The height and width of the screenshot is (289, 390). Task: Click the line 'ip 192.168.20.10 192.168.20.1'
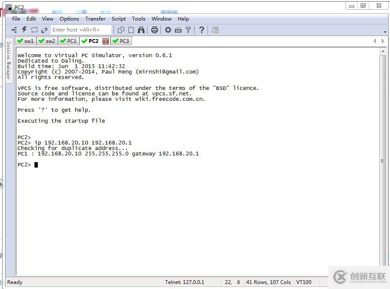(83, 143)
